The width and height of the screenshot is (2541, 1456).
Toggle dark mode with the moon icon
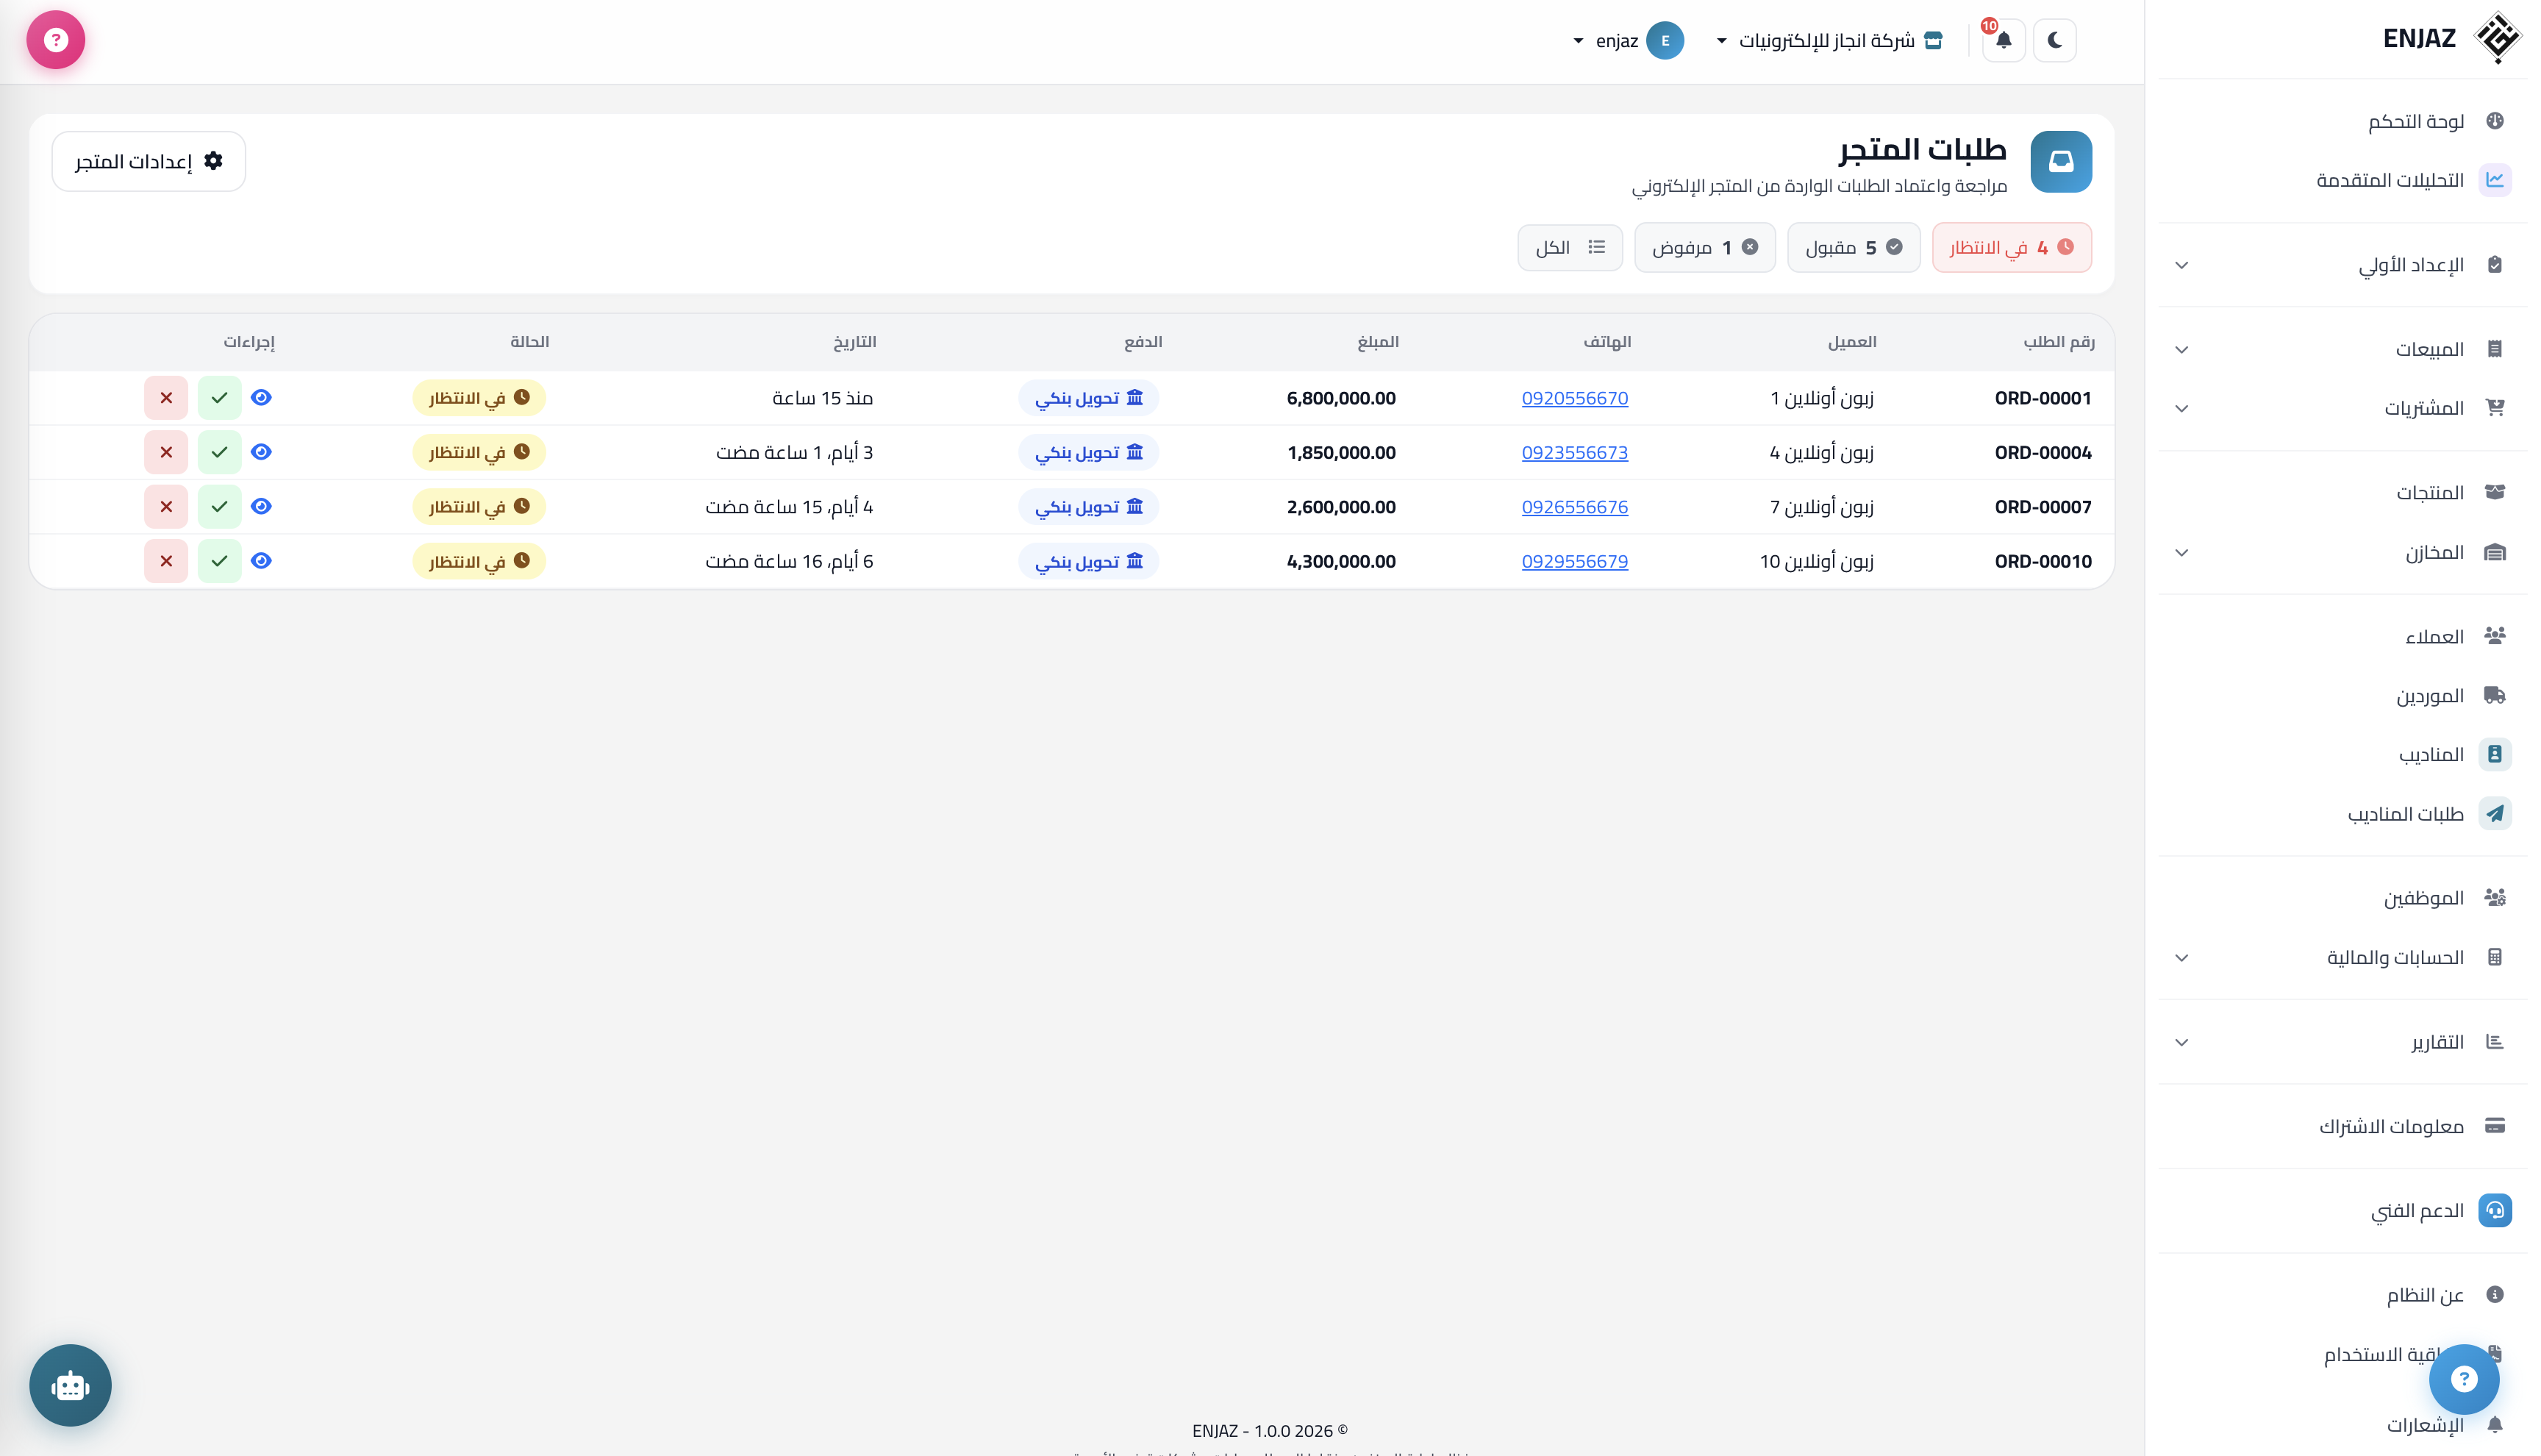coord(2054,40)
